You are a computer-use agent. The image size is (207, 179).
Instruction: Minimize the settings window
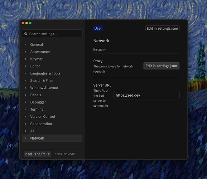tap(27, 23)
